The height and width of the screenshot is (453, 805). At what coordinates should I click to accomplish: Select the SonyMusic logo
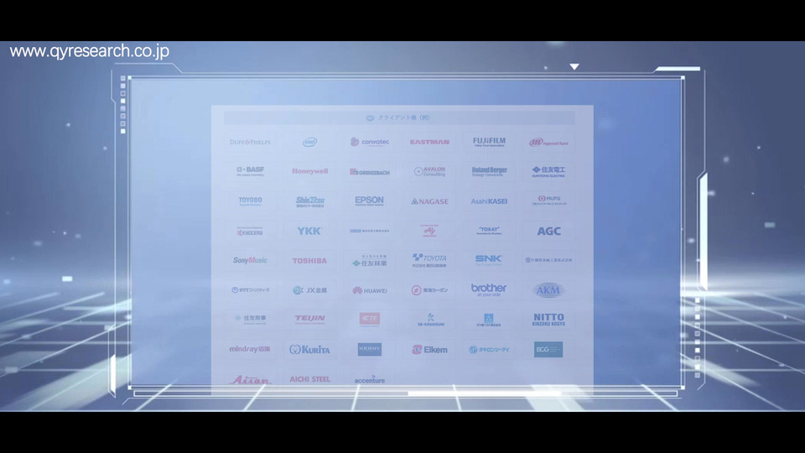(x=250, y=260)
